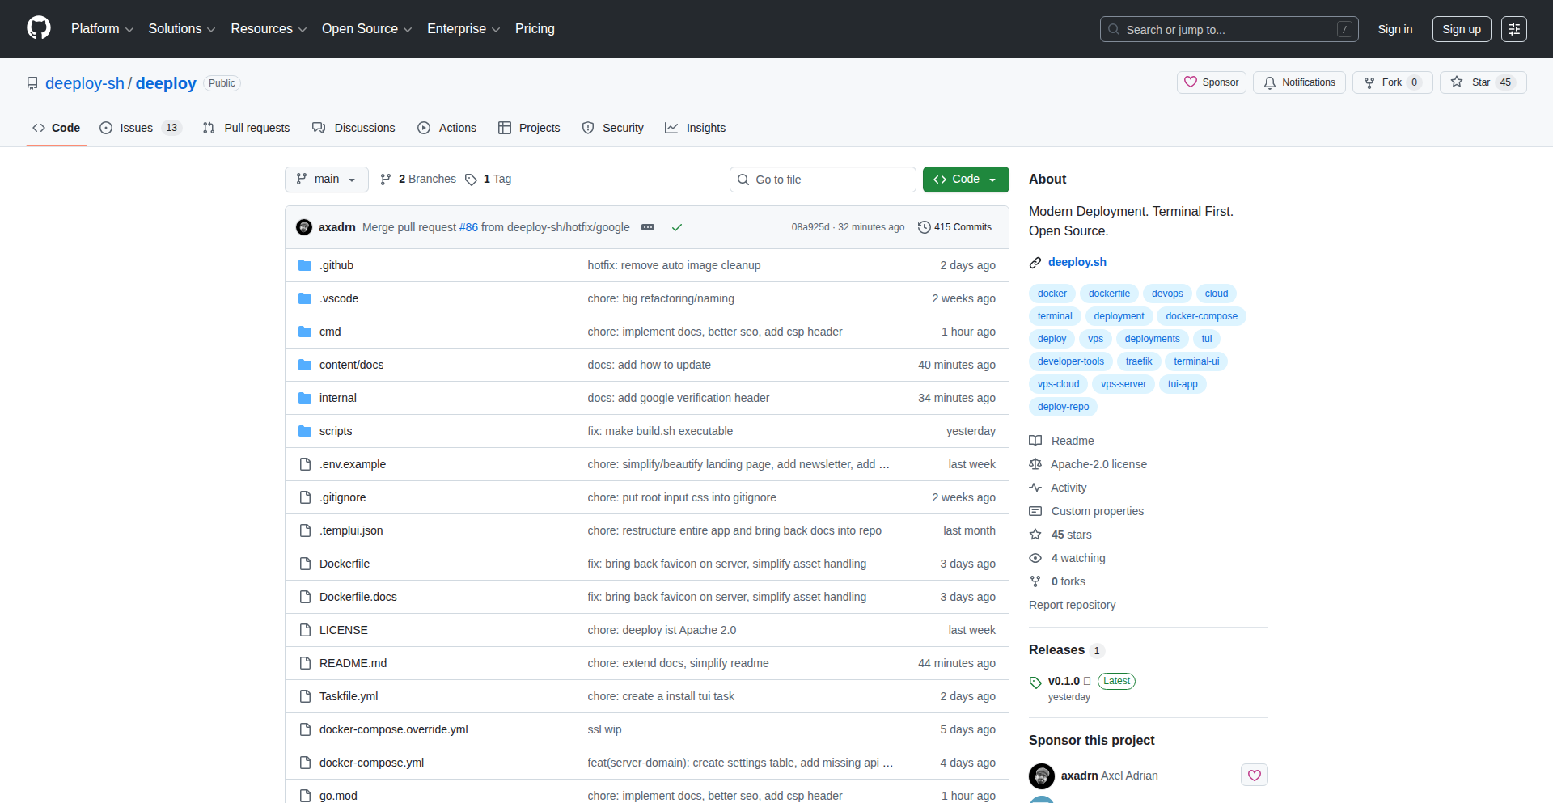Select the docker topic tag
This screenshot has height=803, width=1553.
coord(1052,294)
